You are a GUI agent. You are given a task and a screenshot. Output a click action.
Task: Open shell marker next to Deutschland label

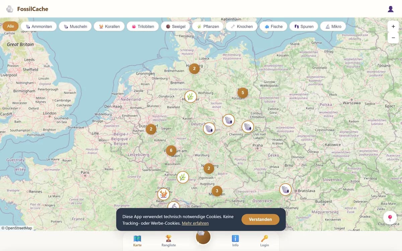pyautogui.click(x=209, y=129)
